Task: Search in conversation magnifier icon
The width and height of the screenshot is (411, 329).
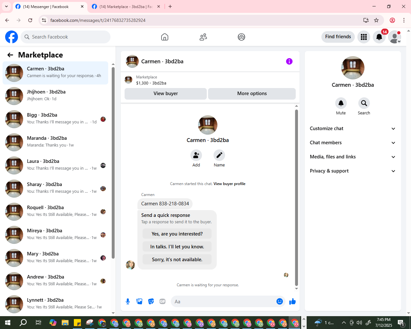Action: tap(364, 103)
